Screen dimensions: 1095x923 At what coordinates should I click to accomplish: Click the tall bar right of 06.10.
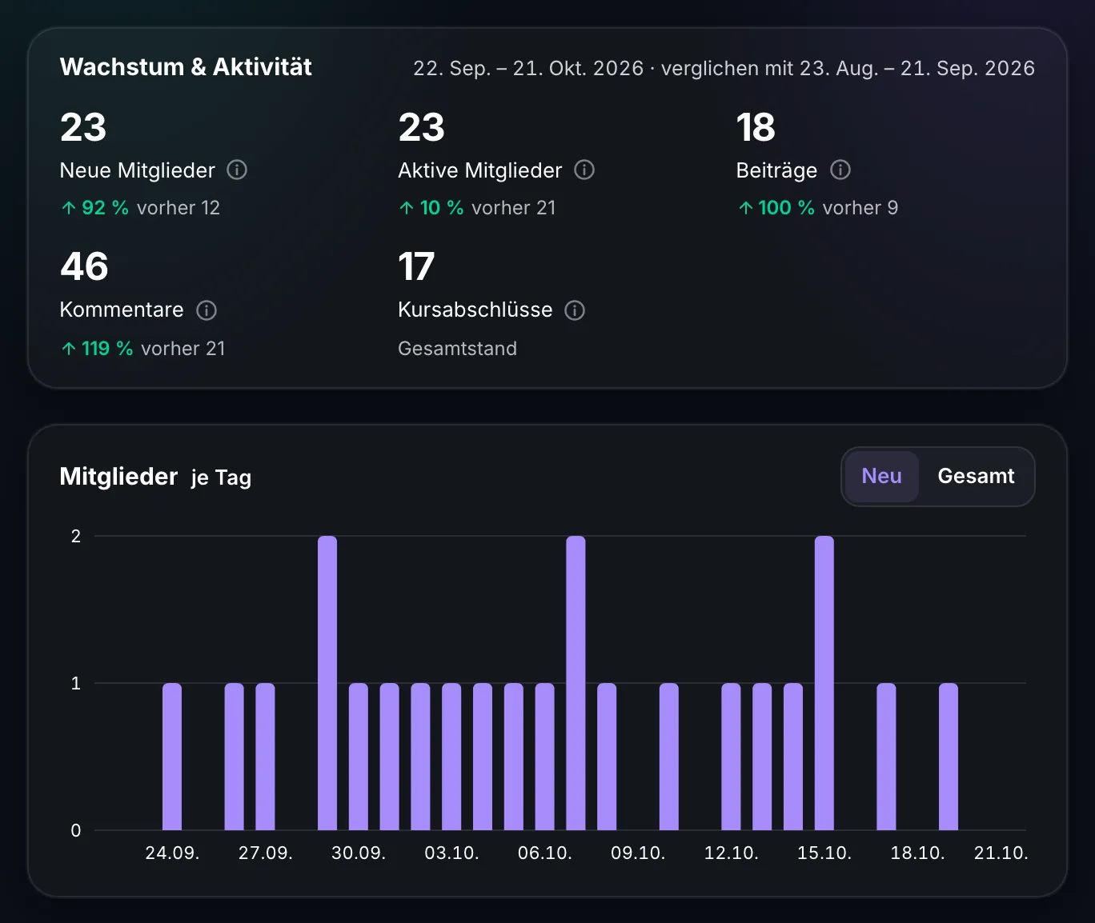tap(576, 683)
